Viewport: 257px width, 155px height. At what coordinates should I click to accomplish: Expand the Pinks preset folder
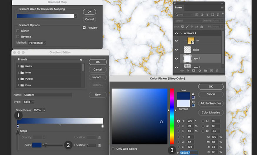pyautogui.click(x=18, y=85)
